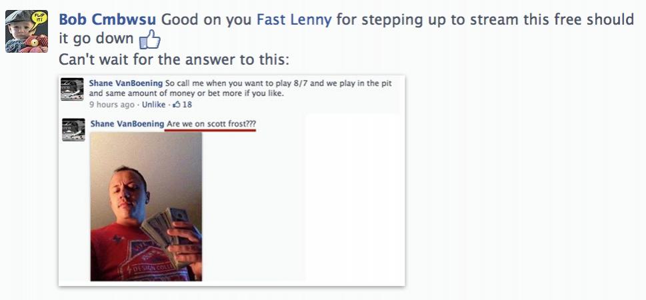Screen dimensions: 646x300
Task: Click the thumbs up emoji in comment
Action: tap(150, 41)
